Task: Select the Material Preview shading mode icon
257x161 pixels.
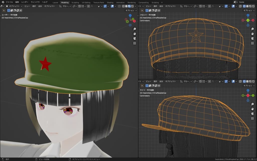Action: click(x=129, y=6)
